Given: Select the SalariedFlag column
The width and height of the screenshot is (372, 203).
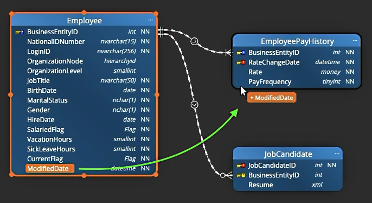Looking at the screenshot, I should pos(46,129).
